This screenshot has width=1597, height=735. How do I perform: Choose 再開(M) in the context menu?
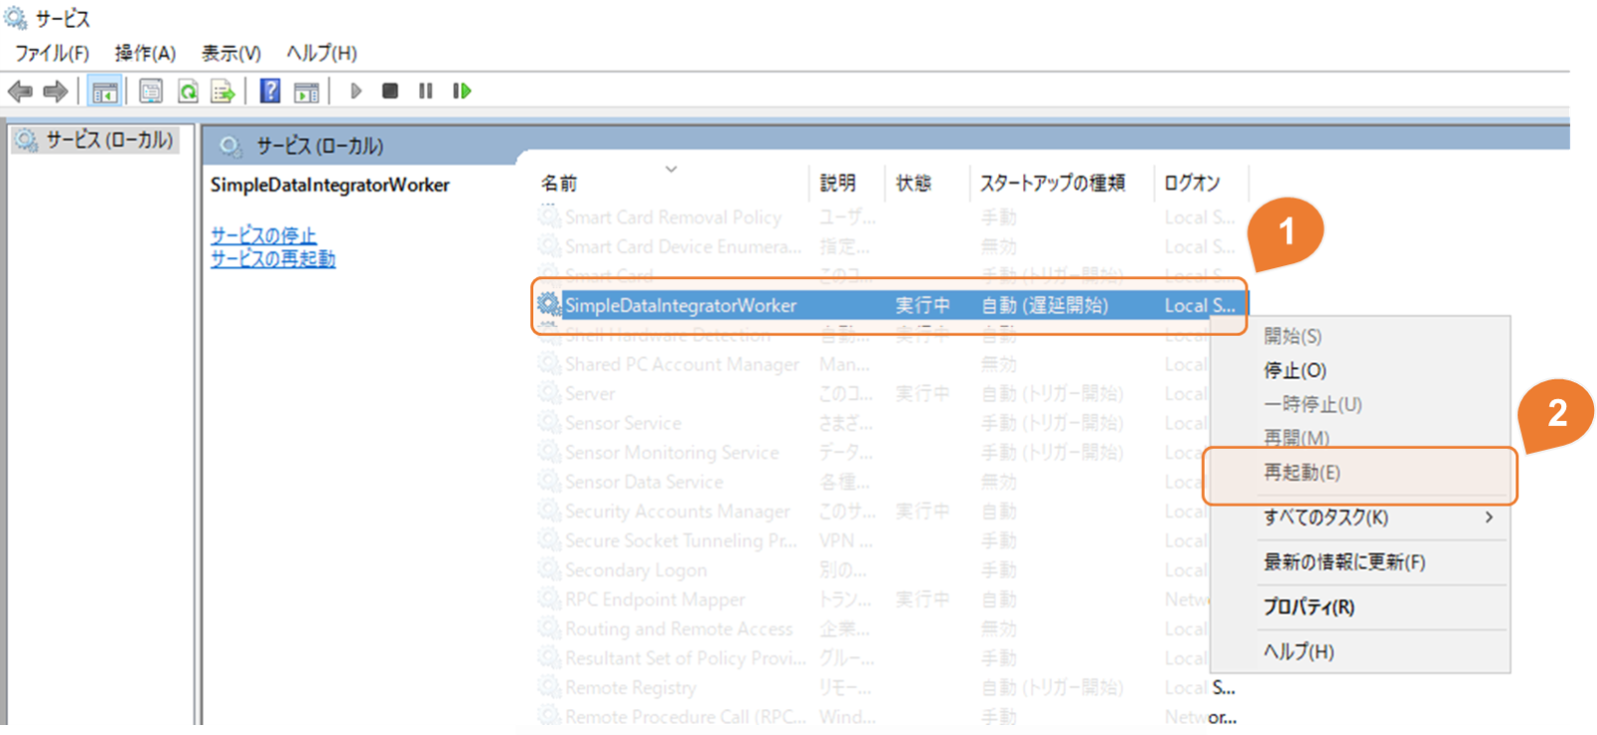(1359, 438)
